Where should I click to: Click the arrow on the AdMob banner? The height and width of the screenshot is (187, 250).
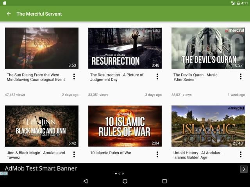pyautogui.click(x=243, y=169)
